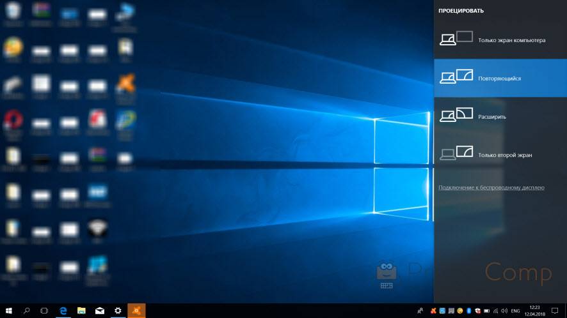Open Settings gear in the taskbar
This screenshot has width=567, height=318.
(118, 310)
